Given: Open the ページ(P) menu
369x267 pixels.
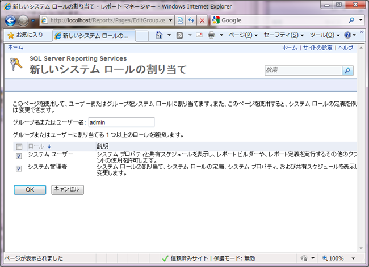Looking at the screenshot, I should point(243,35).
